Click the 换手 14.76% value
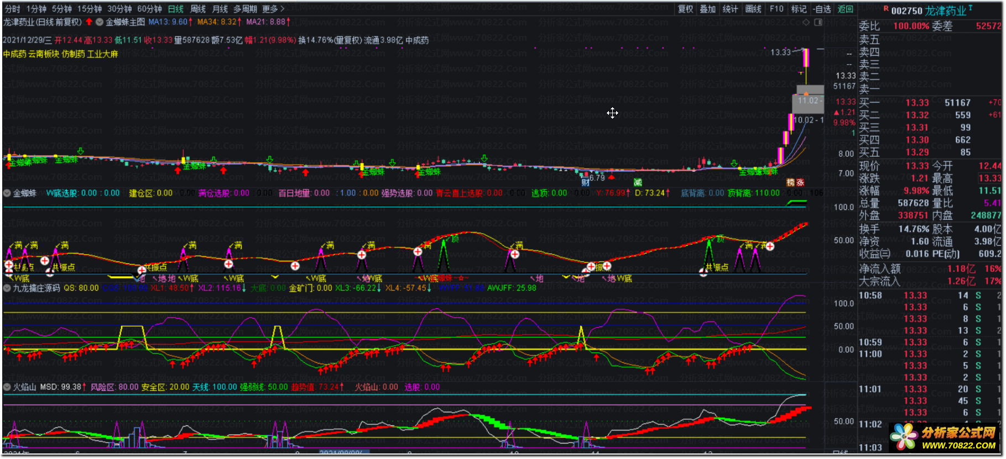The image size is (1006, 459). (x=914, y=229)
